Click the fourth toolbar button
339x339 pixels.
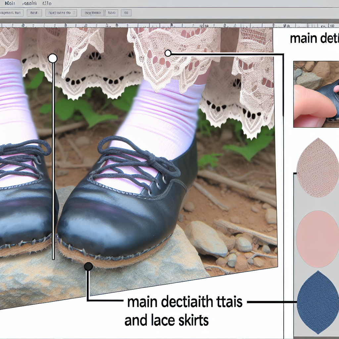(92, 13)
